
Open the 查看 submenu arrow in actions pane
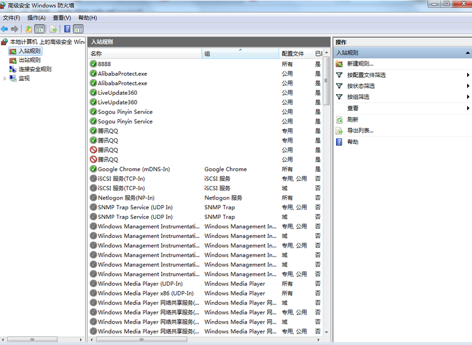click(468, 108)
